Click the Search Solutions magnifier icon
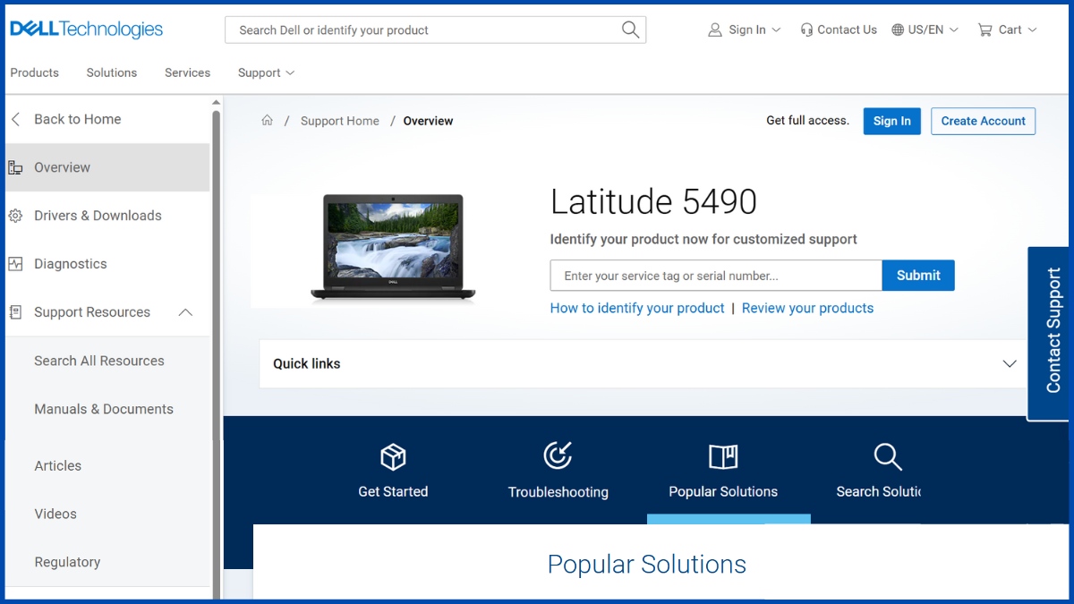This screenshot has width=1074, height=604. [886, 456]
